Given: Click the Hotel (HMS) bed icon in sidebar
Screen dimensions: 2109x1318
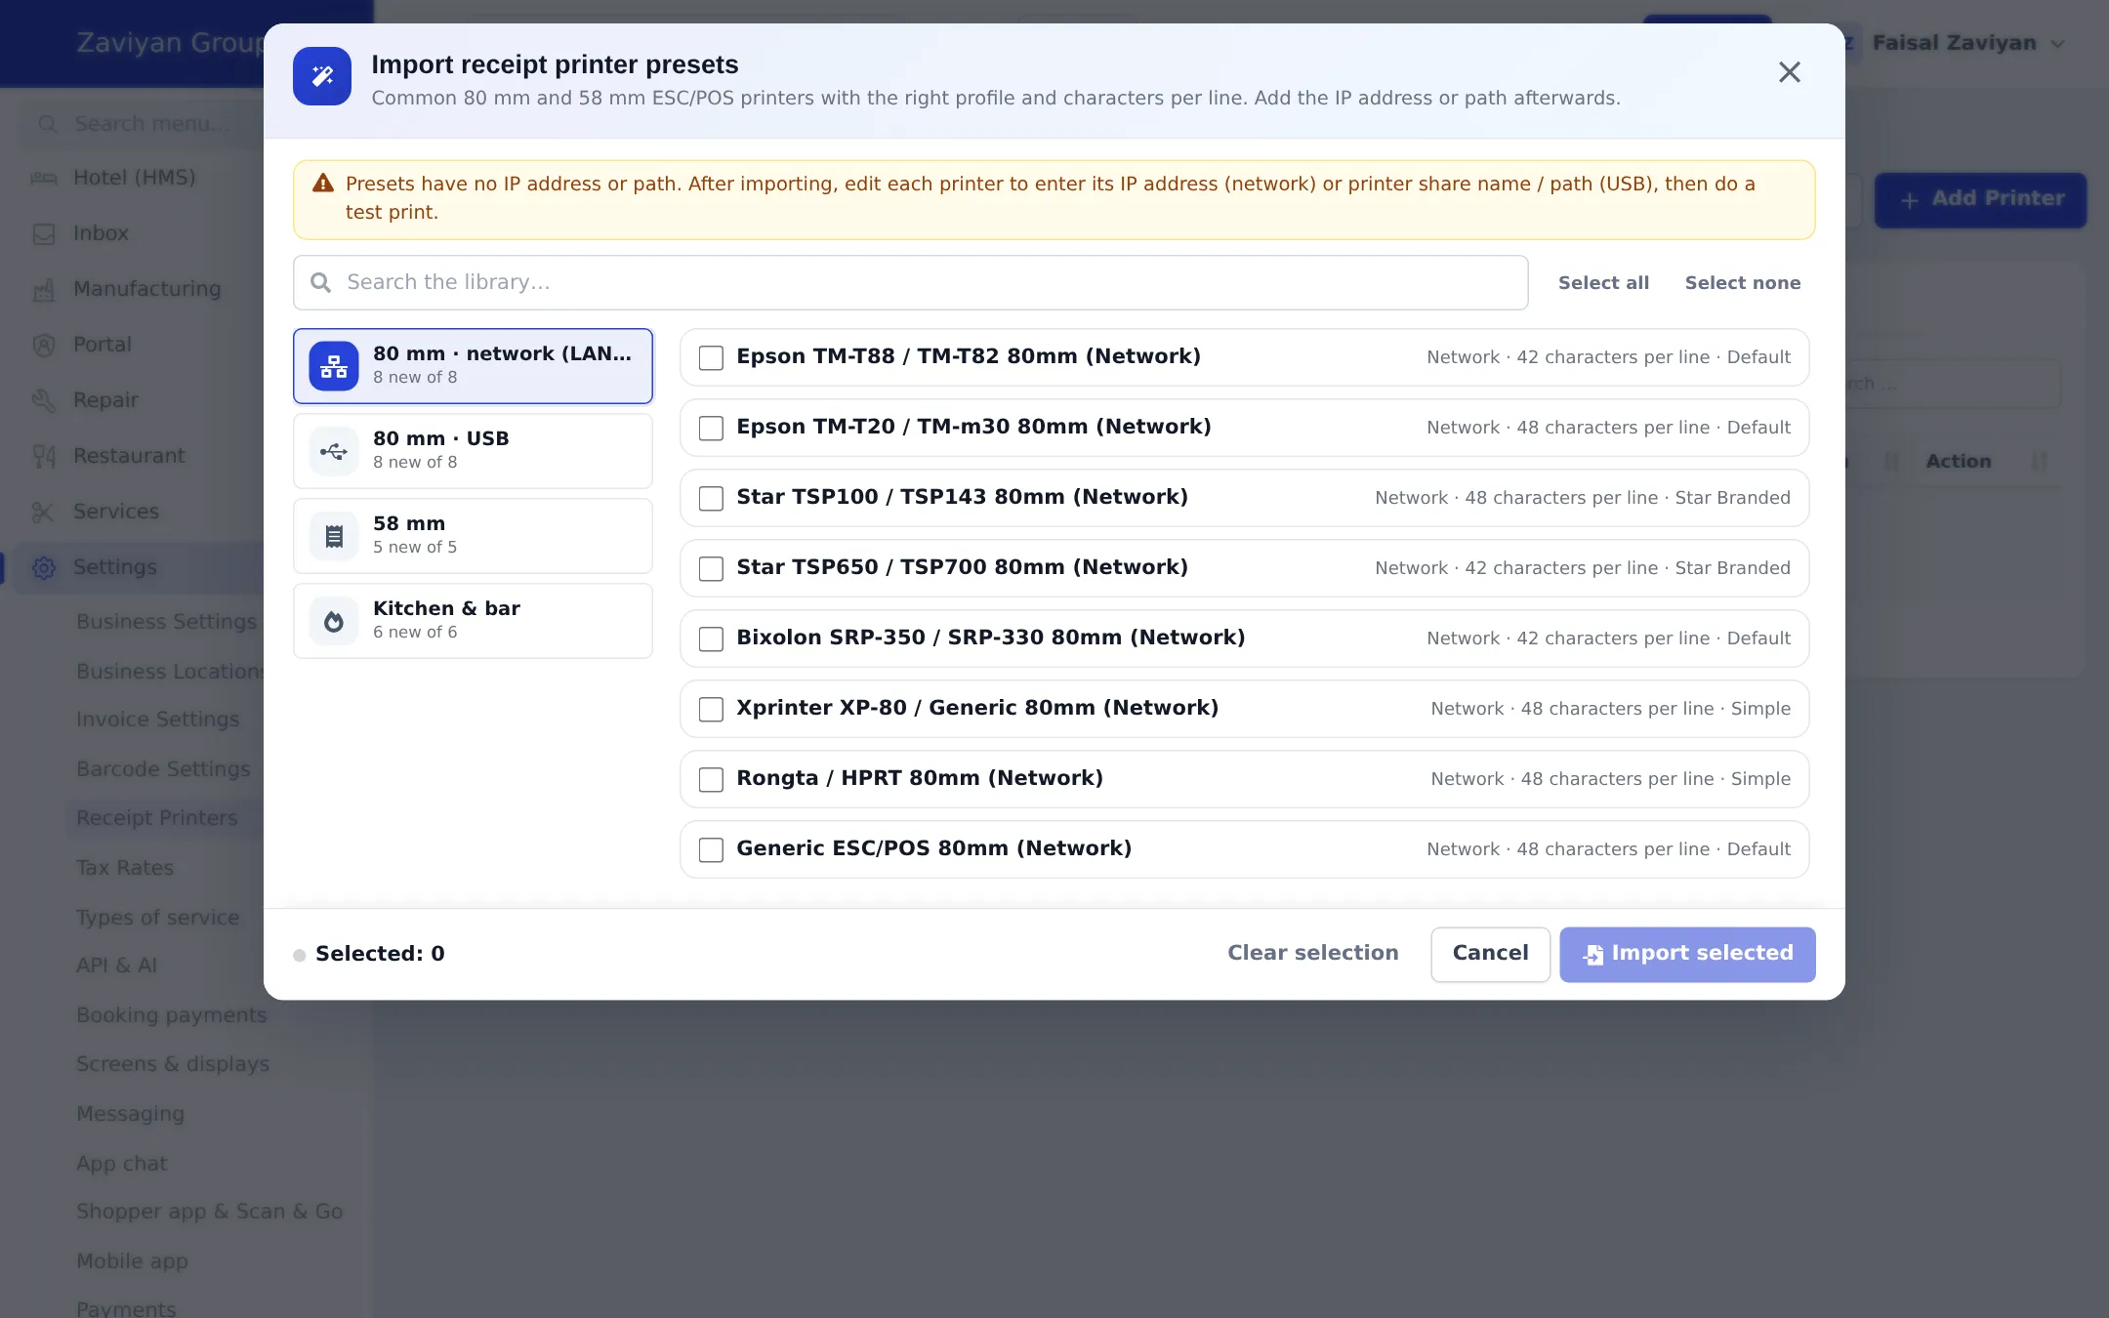Looking at the screenshot, I should 44,178.
